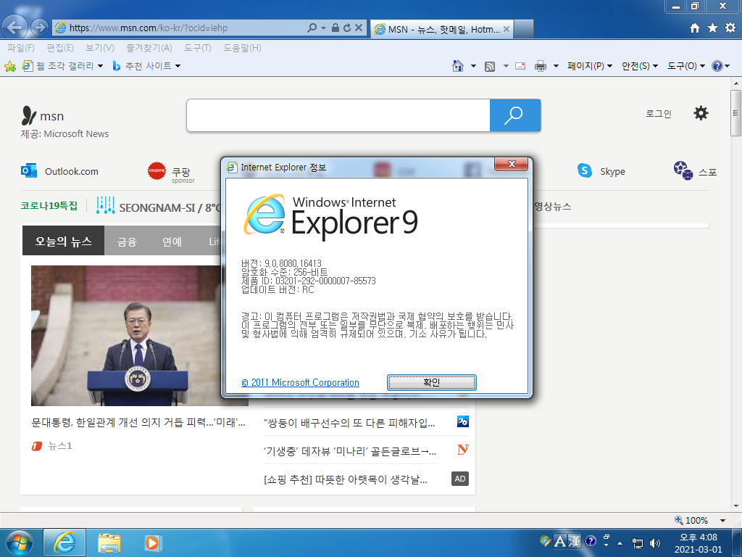Click command bar Home page icon
The image size is (742, 557).
[458, 66]
